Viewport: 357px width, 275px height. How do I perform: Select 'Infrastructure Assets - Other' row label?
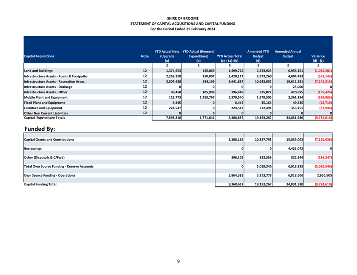click(x=46, y=92)
